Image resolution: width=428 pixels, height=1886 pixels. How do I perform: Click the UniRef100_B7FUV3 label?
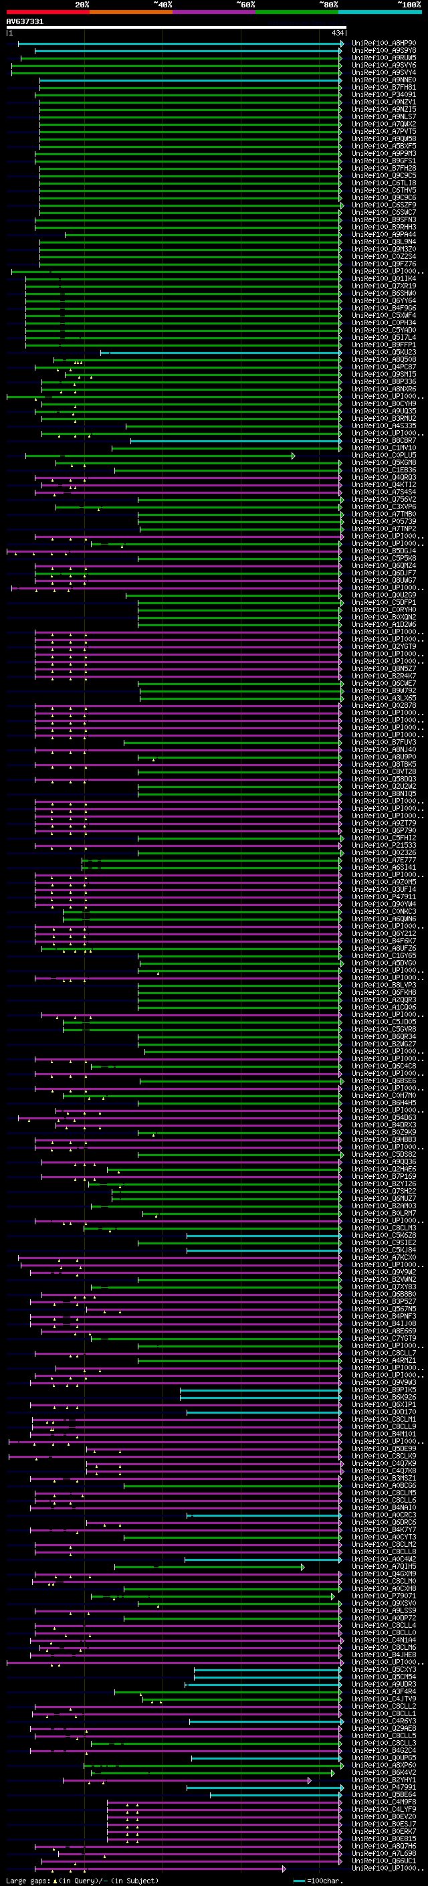[x=383, y=743]
